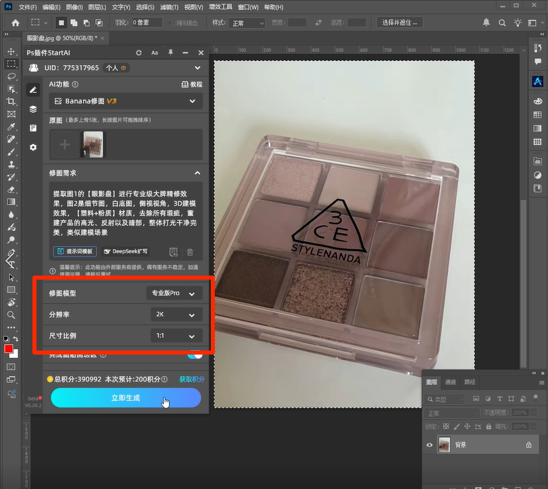The height and width of the screenshot is (489, 548).
Task: Toggle visibility of 背景 layer
Action: coord(430,444)
